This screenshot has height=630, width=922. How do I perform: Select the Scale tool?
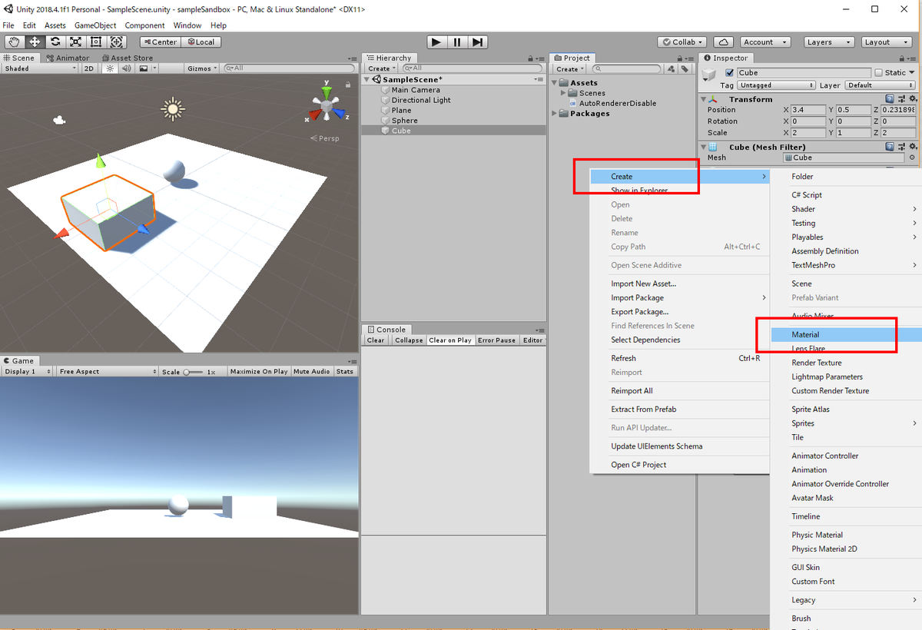tap(76, 42)
